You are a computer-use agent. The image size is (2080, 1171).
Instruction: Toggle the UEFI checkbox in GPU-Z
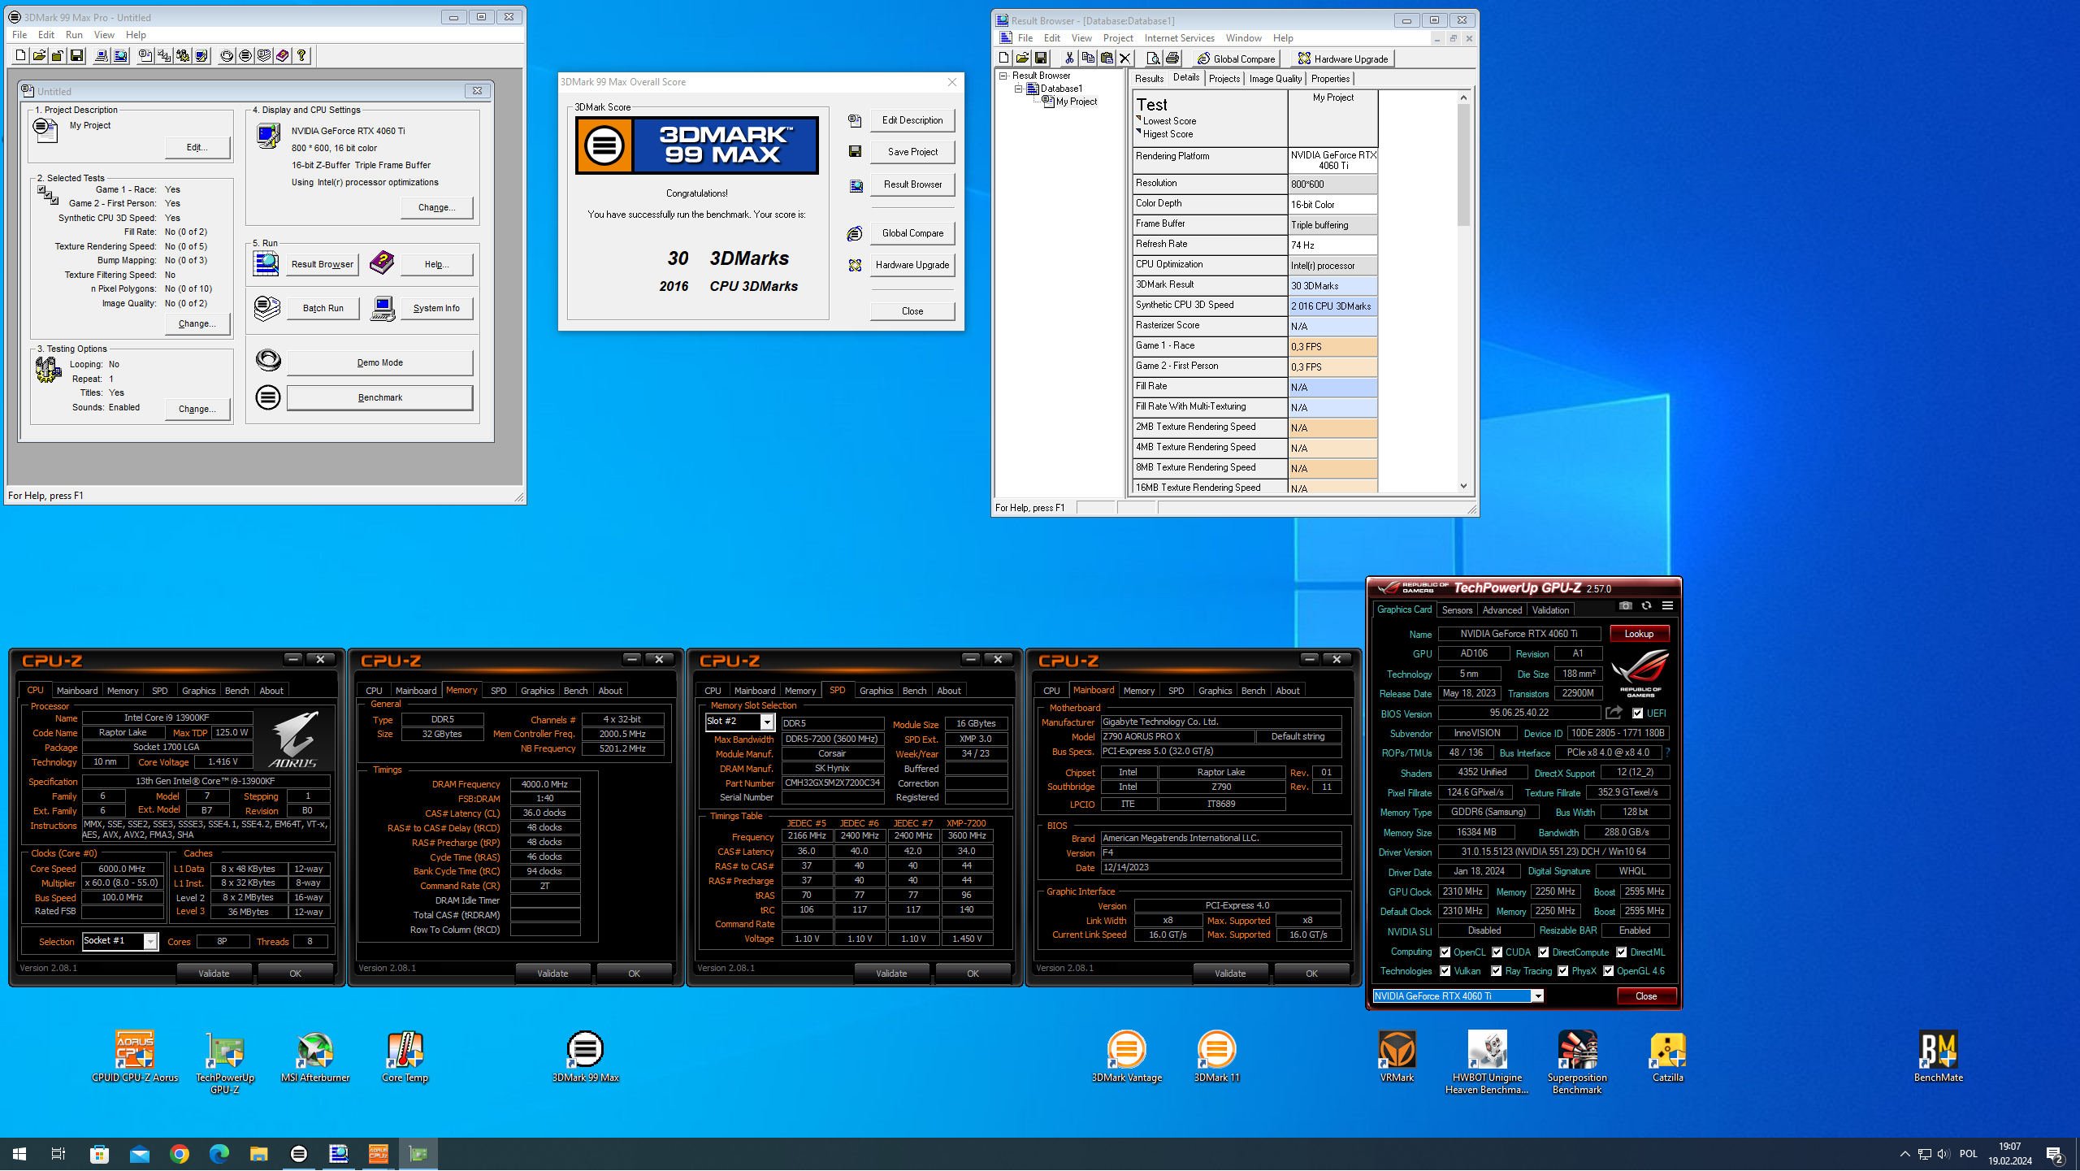tap(1638, 713)
